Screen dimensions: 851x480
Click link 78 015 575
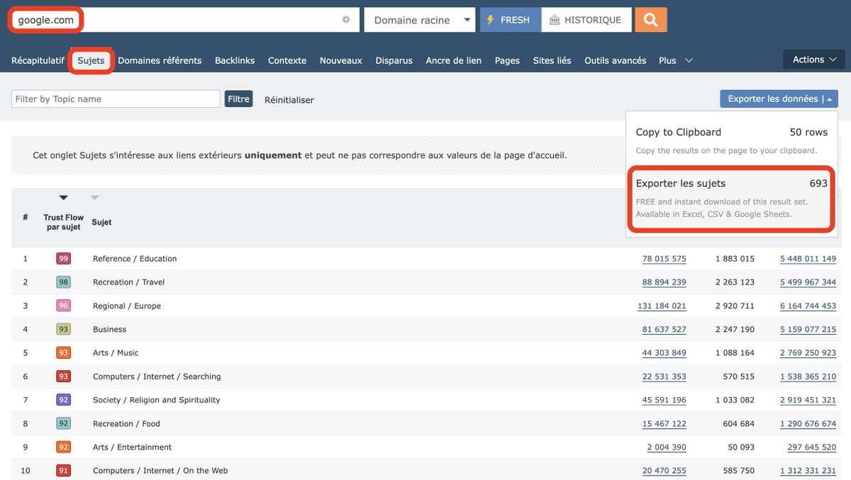[664, 259]
